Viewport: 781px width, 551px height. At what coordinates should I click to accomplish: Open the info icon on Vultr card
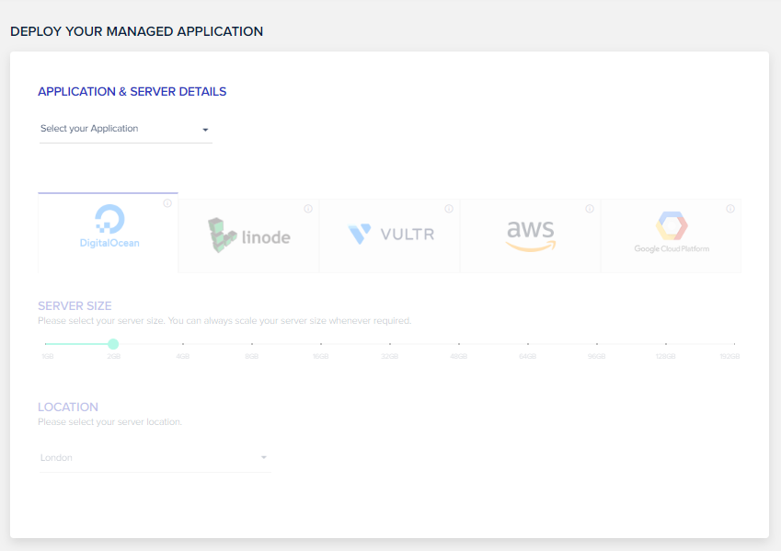pyautogui.click(x=449, y=209)
